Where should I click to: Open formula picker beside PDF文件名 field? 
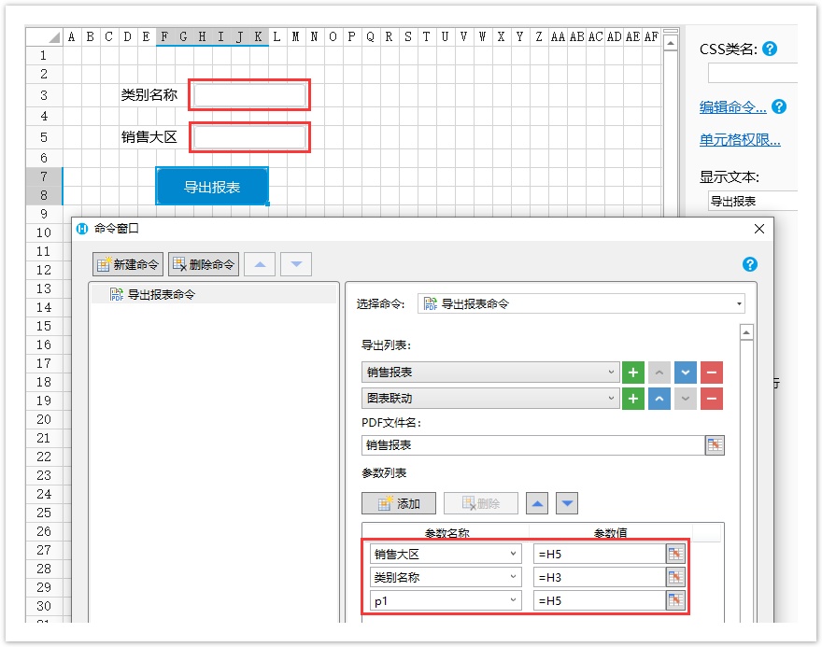coord(715,445)
